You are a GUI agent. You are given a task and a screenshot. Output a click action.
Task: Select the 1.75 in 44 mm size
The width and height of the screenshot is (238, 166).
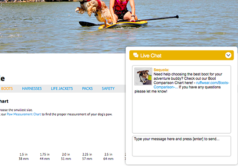(45, 156)
